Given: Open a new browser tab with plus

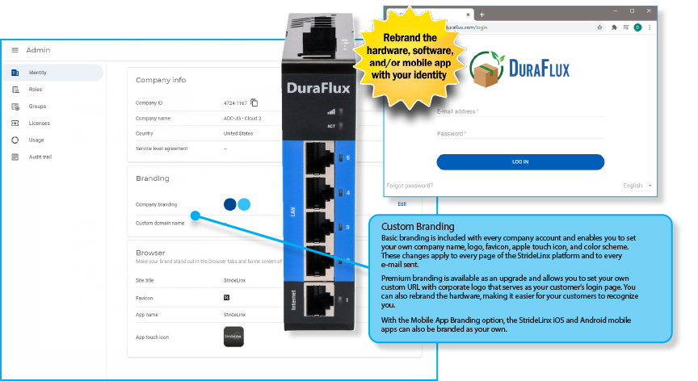Looking at the screenshot, I should click(481, 15).
